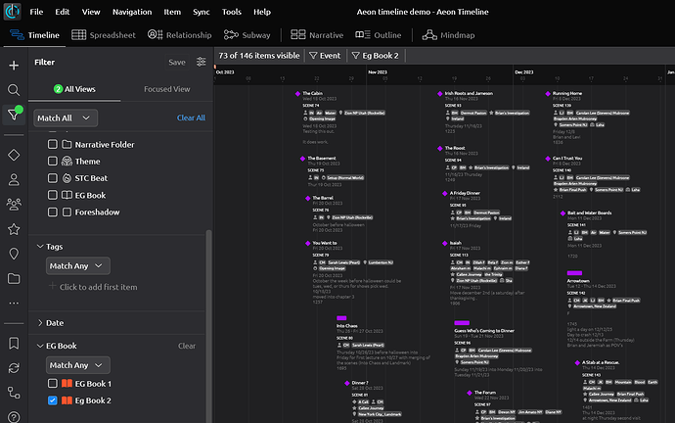Collapse the EG Book filter section
This screenshot has height=423, width=675.
pos(40,346)
